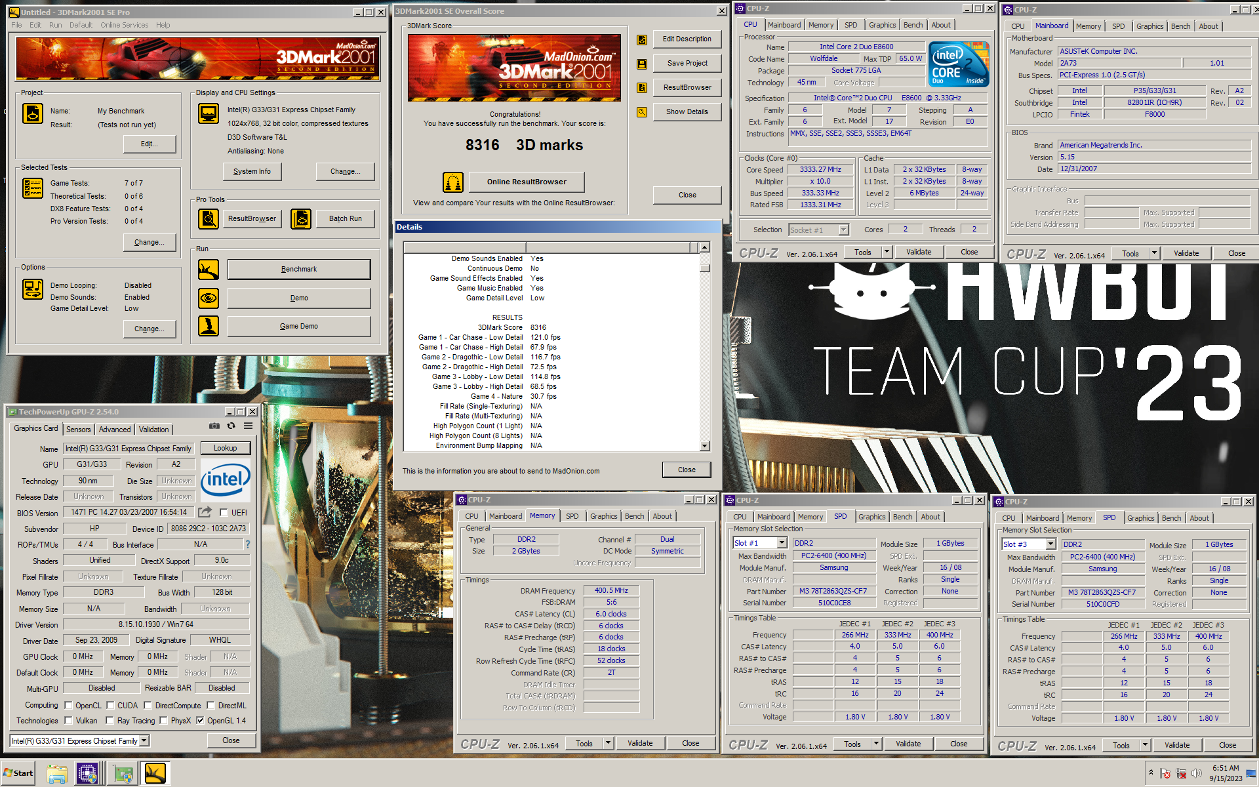Open the GPU-Z hamburger menu icon
This screenshot has width=1259, height=787.
point(249,426)
